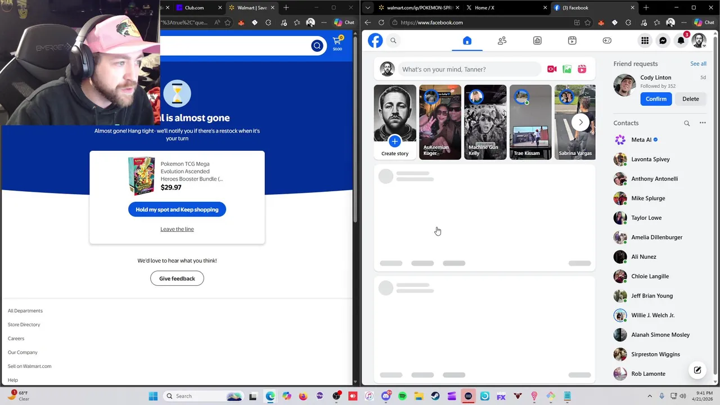Viewport: 720px width, 405px height.
Task: Open Trae Kissam's story
Action: pyautogui.click(x=530, y=122)
